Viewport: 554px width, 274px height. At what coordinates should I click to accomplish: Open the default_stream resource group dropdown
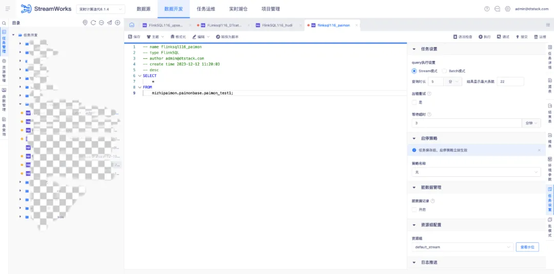pyautogui.click(x=463, y=247)
